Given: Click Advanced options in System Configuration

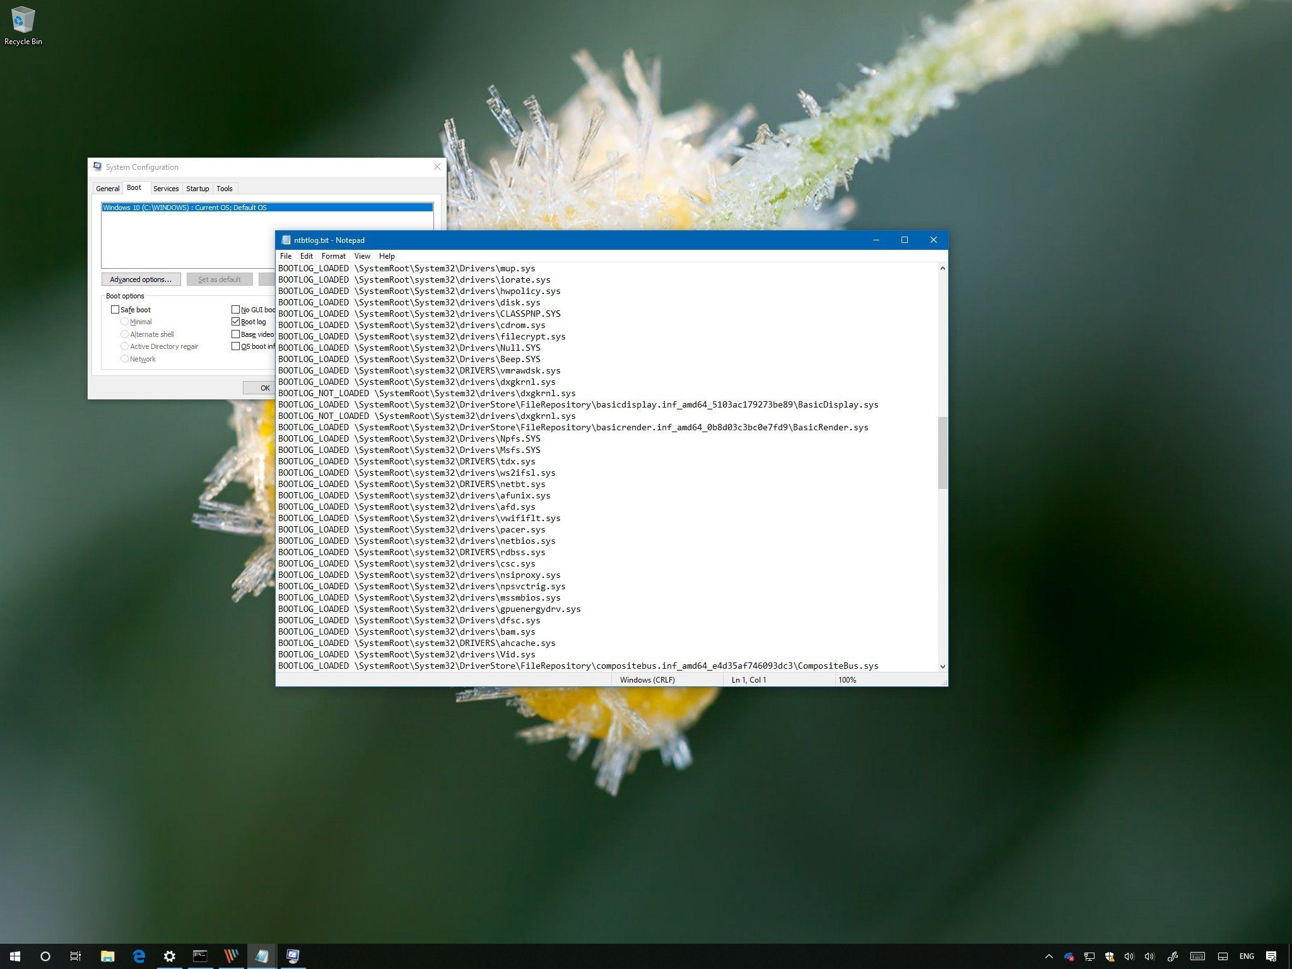Looking at the screenshot, I should [141, 279].
